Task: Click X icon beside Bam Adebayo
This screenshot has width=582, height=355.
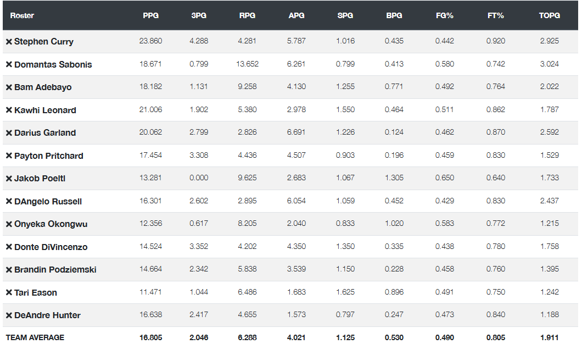Action: [x=9, y=87]
